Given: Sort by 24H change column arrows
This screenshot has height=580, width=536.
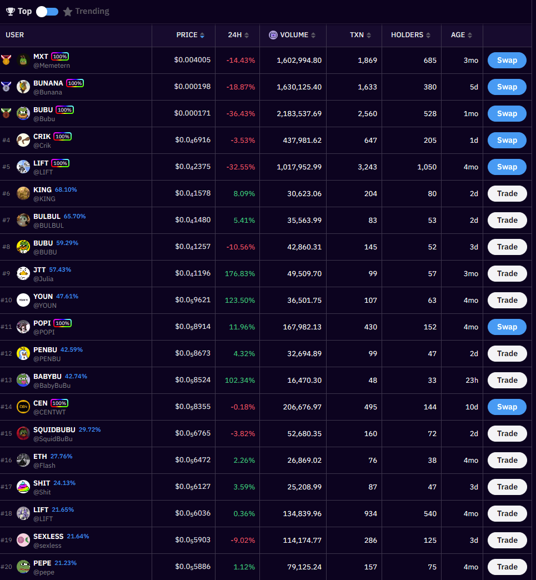Looking at the screenshot, I should tap(247, 35).
